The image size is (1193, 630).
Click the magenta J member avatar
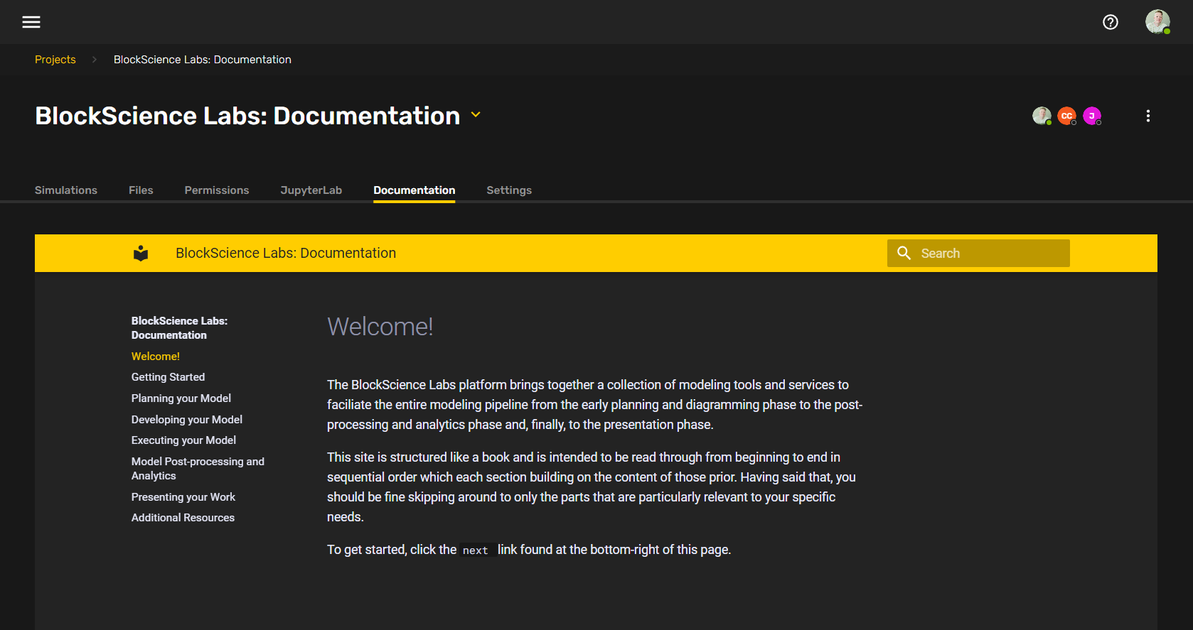tap(1092, 116)
